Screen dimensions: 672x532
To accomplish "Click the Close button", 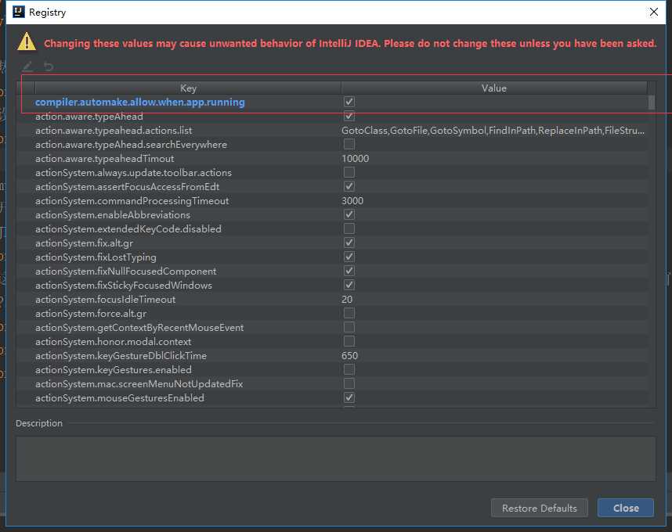I will coord(626,508).
